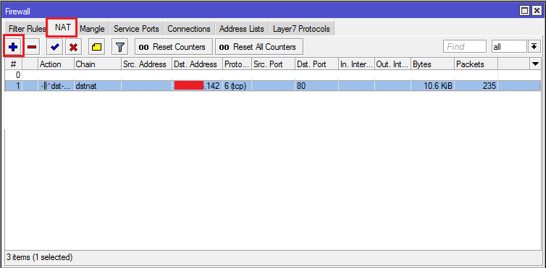Click into the Find search field
This screenshot has height=268, width=546.
pyautogui.click(x=465, y=46)
